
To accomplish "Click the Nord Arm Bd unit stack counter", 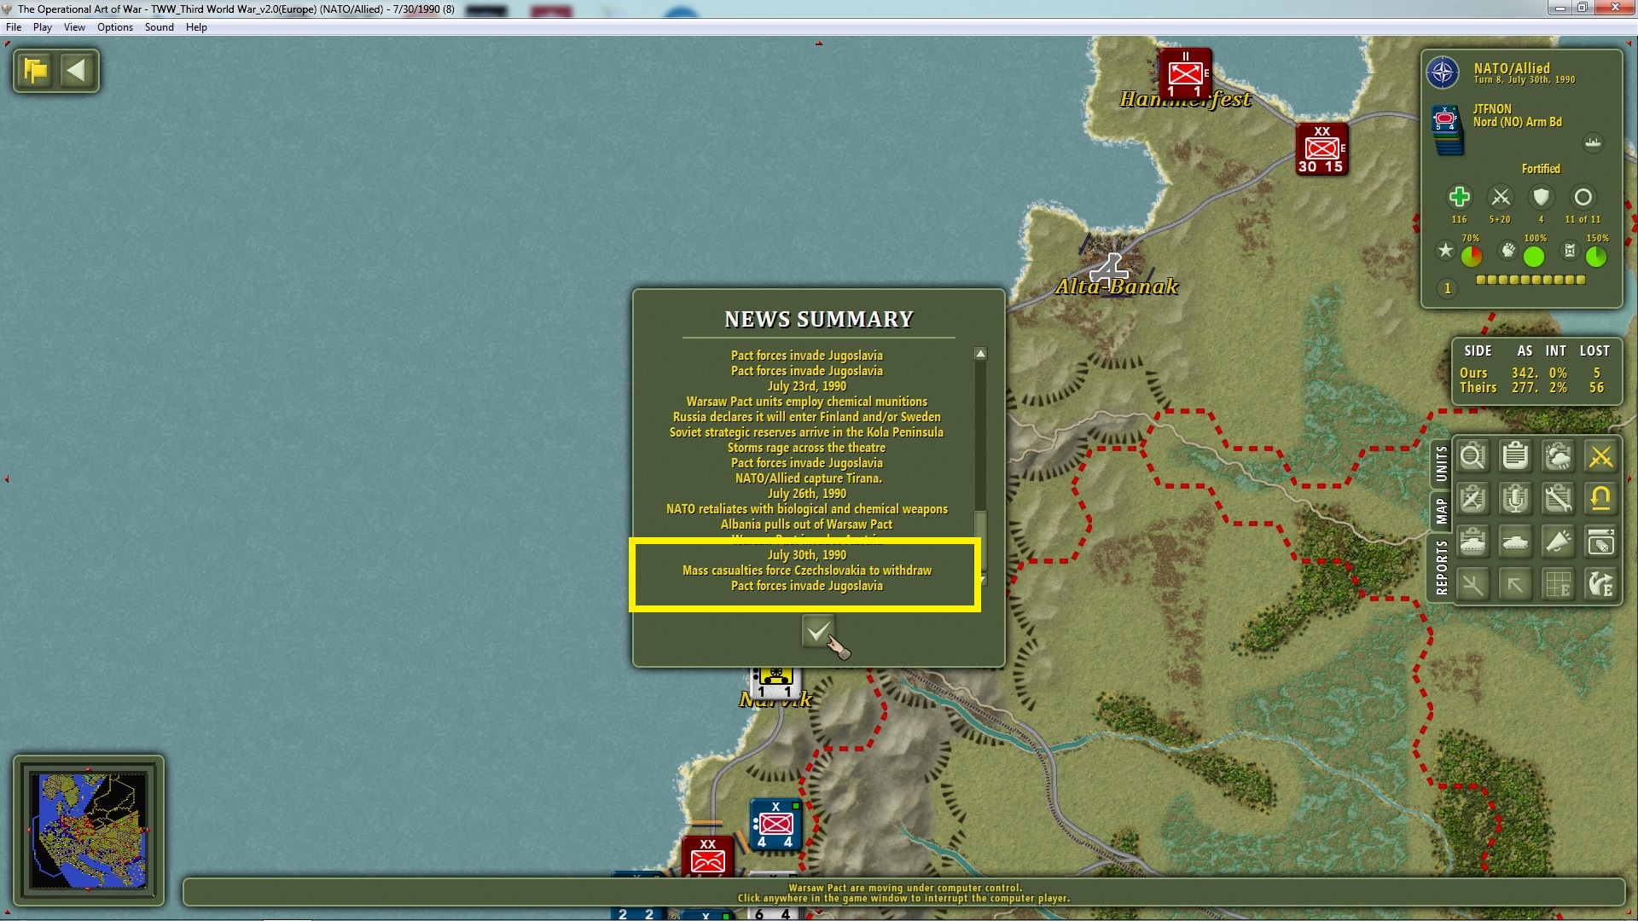I will click(1446, 130).
